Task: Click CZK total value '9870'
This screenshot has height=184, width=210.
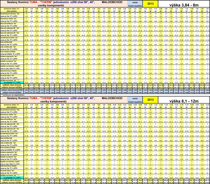Action: click(x=27, y=93)
